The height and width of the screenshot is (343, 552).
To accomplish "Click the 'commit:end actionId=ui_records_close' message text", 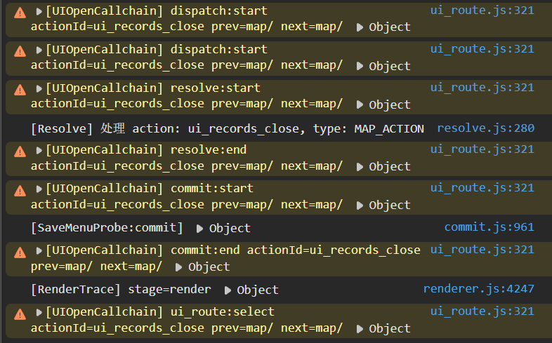I will click(x=296, y=250).
